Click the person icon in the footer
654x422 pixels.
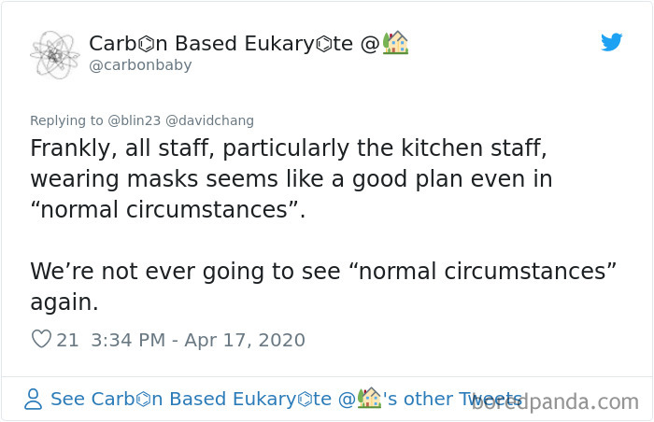point(33,399)
